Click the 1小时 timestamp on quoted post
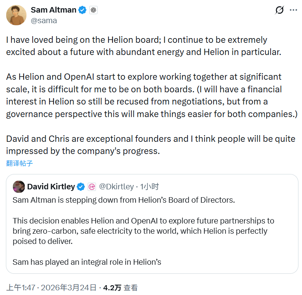Screen dimensions: 302x295 pyautogui.click(x=149, y=187)
